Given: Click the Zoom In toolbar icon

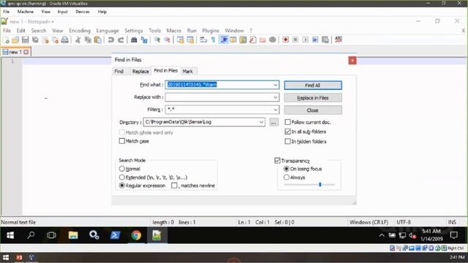Looking at the screenshot, I should click(157, 39).
